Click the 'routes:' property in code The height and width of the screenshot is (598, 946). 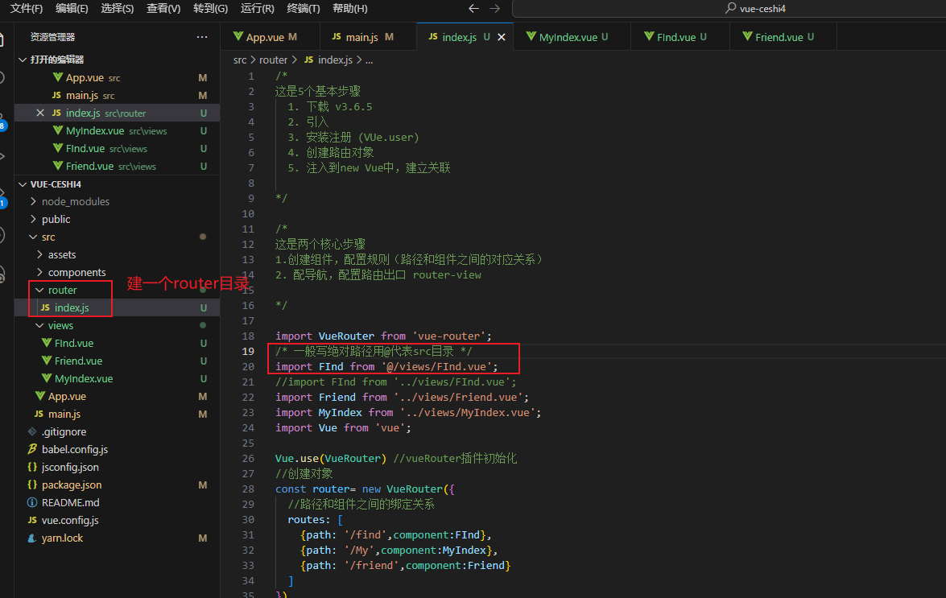pyautogui.click(x=309, y=520)
